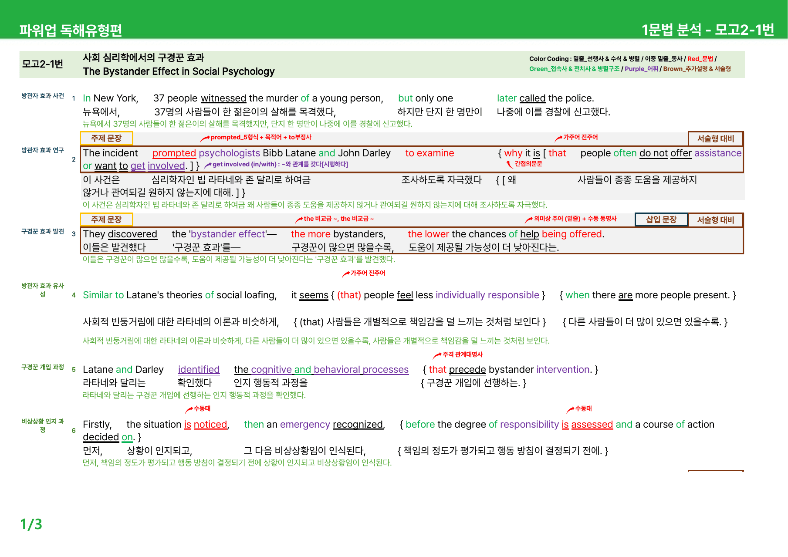Image resolution: width=788 pixels, height=557 pixels.
Task: Click the side label '방관자 효과 연구'
Action: point(43,150)
